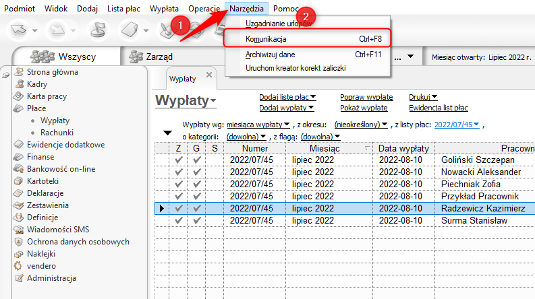Click the Kadry icon in sidebar
This screenshot has height=299, width=535.
[x=20, y=84]
